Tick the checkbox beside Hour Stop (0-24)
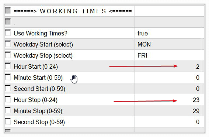 click(8, 99)
